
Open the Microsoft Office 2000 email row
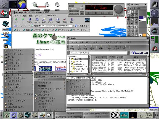119,65
